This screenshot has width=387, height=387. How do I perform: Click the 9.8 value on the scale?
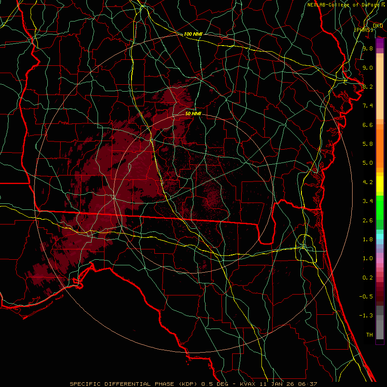(x=368, y=48)
